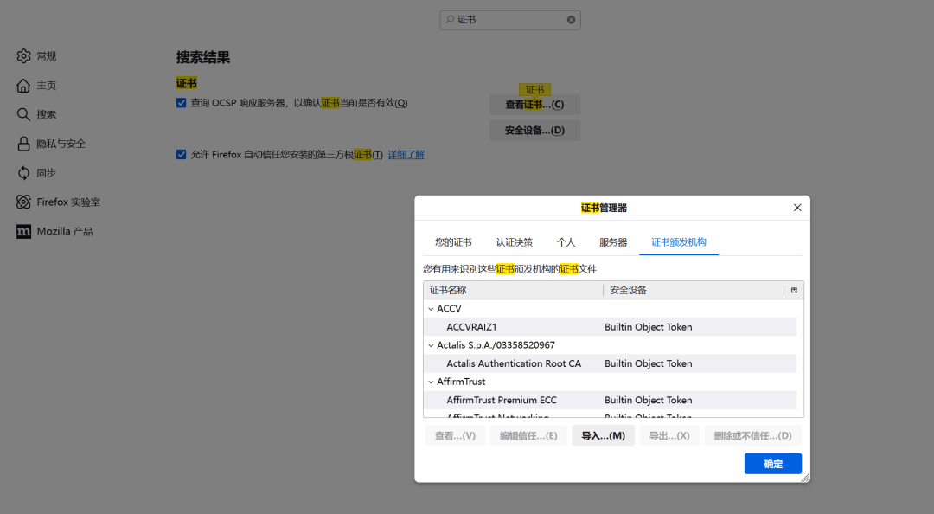Image resolution: width=934 pixels, height=514 pixels.
Task: Open General settings gear icon
Action: coord(23,56)
